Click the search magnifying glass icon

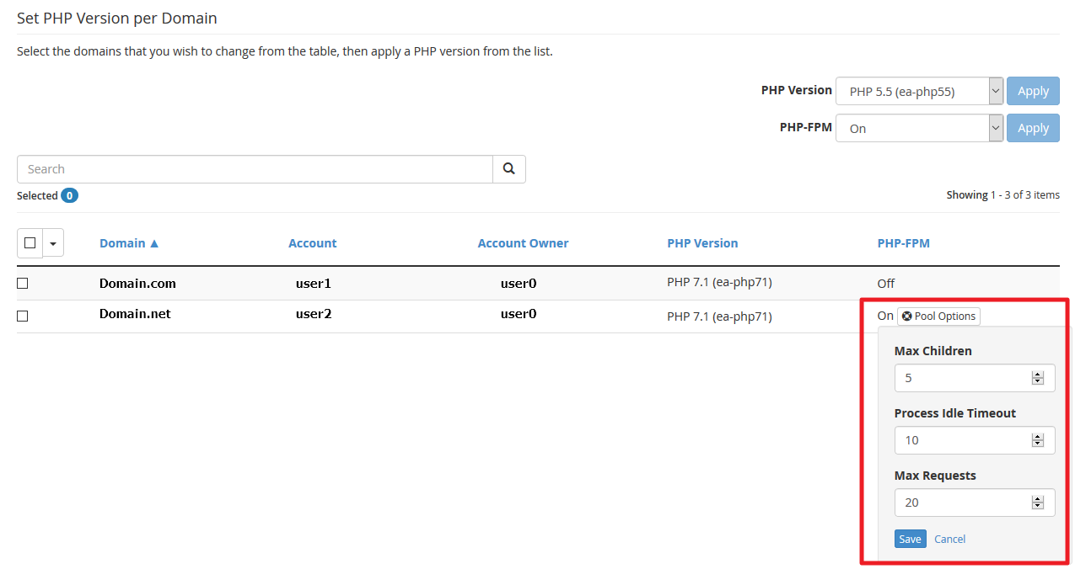(508, 168)
